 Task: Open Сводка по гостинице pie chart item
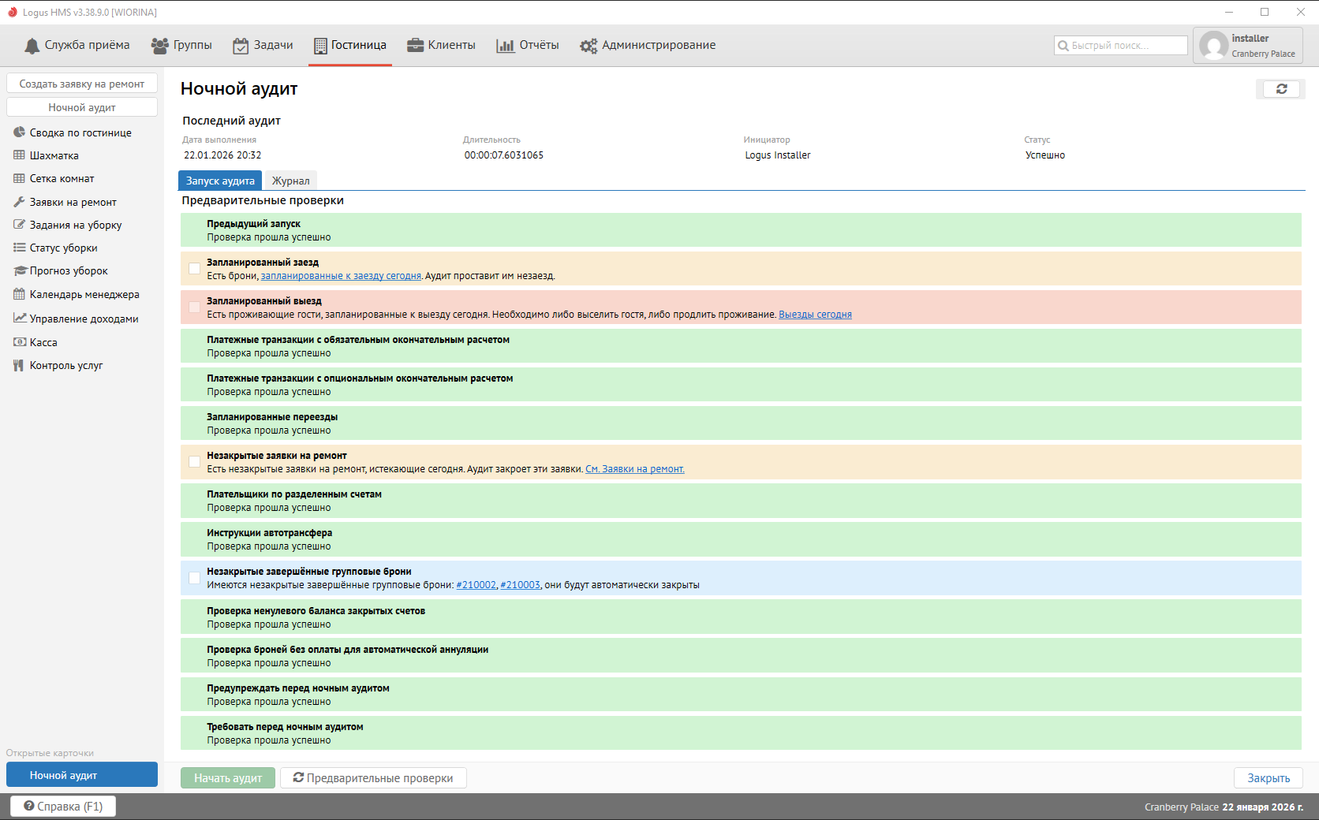[x=80, y=133]
